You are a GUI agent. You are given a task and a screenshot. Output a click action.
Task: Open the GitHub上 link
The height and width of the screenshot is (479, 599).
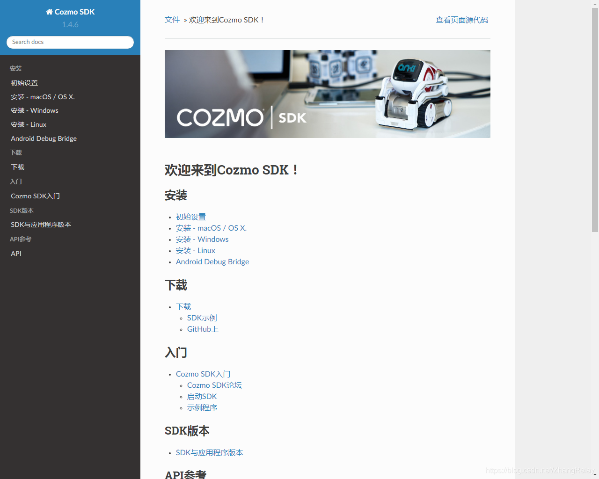203,329
